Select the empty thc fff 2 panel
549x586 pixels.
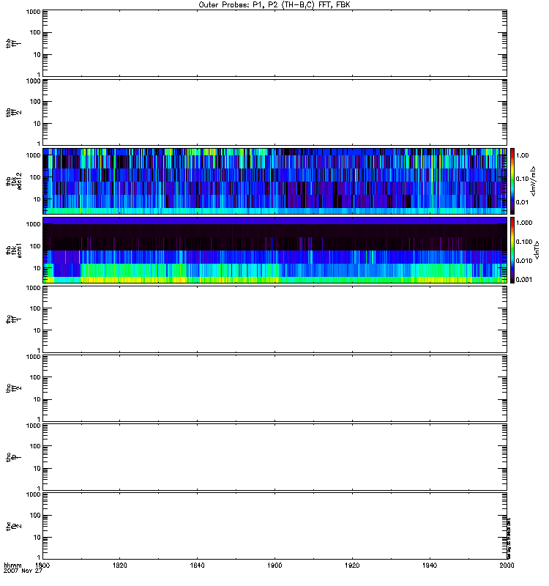coord(274,387)
